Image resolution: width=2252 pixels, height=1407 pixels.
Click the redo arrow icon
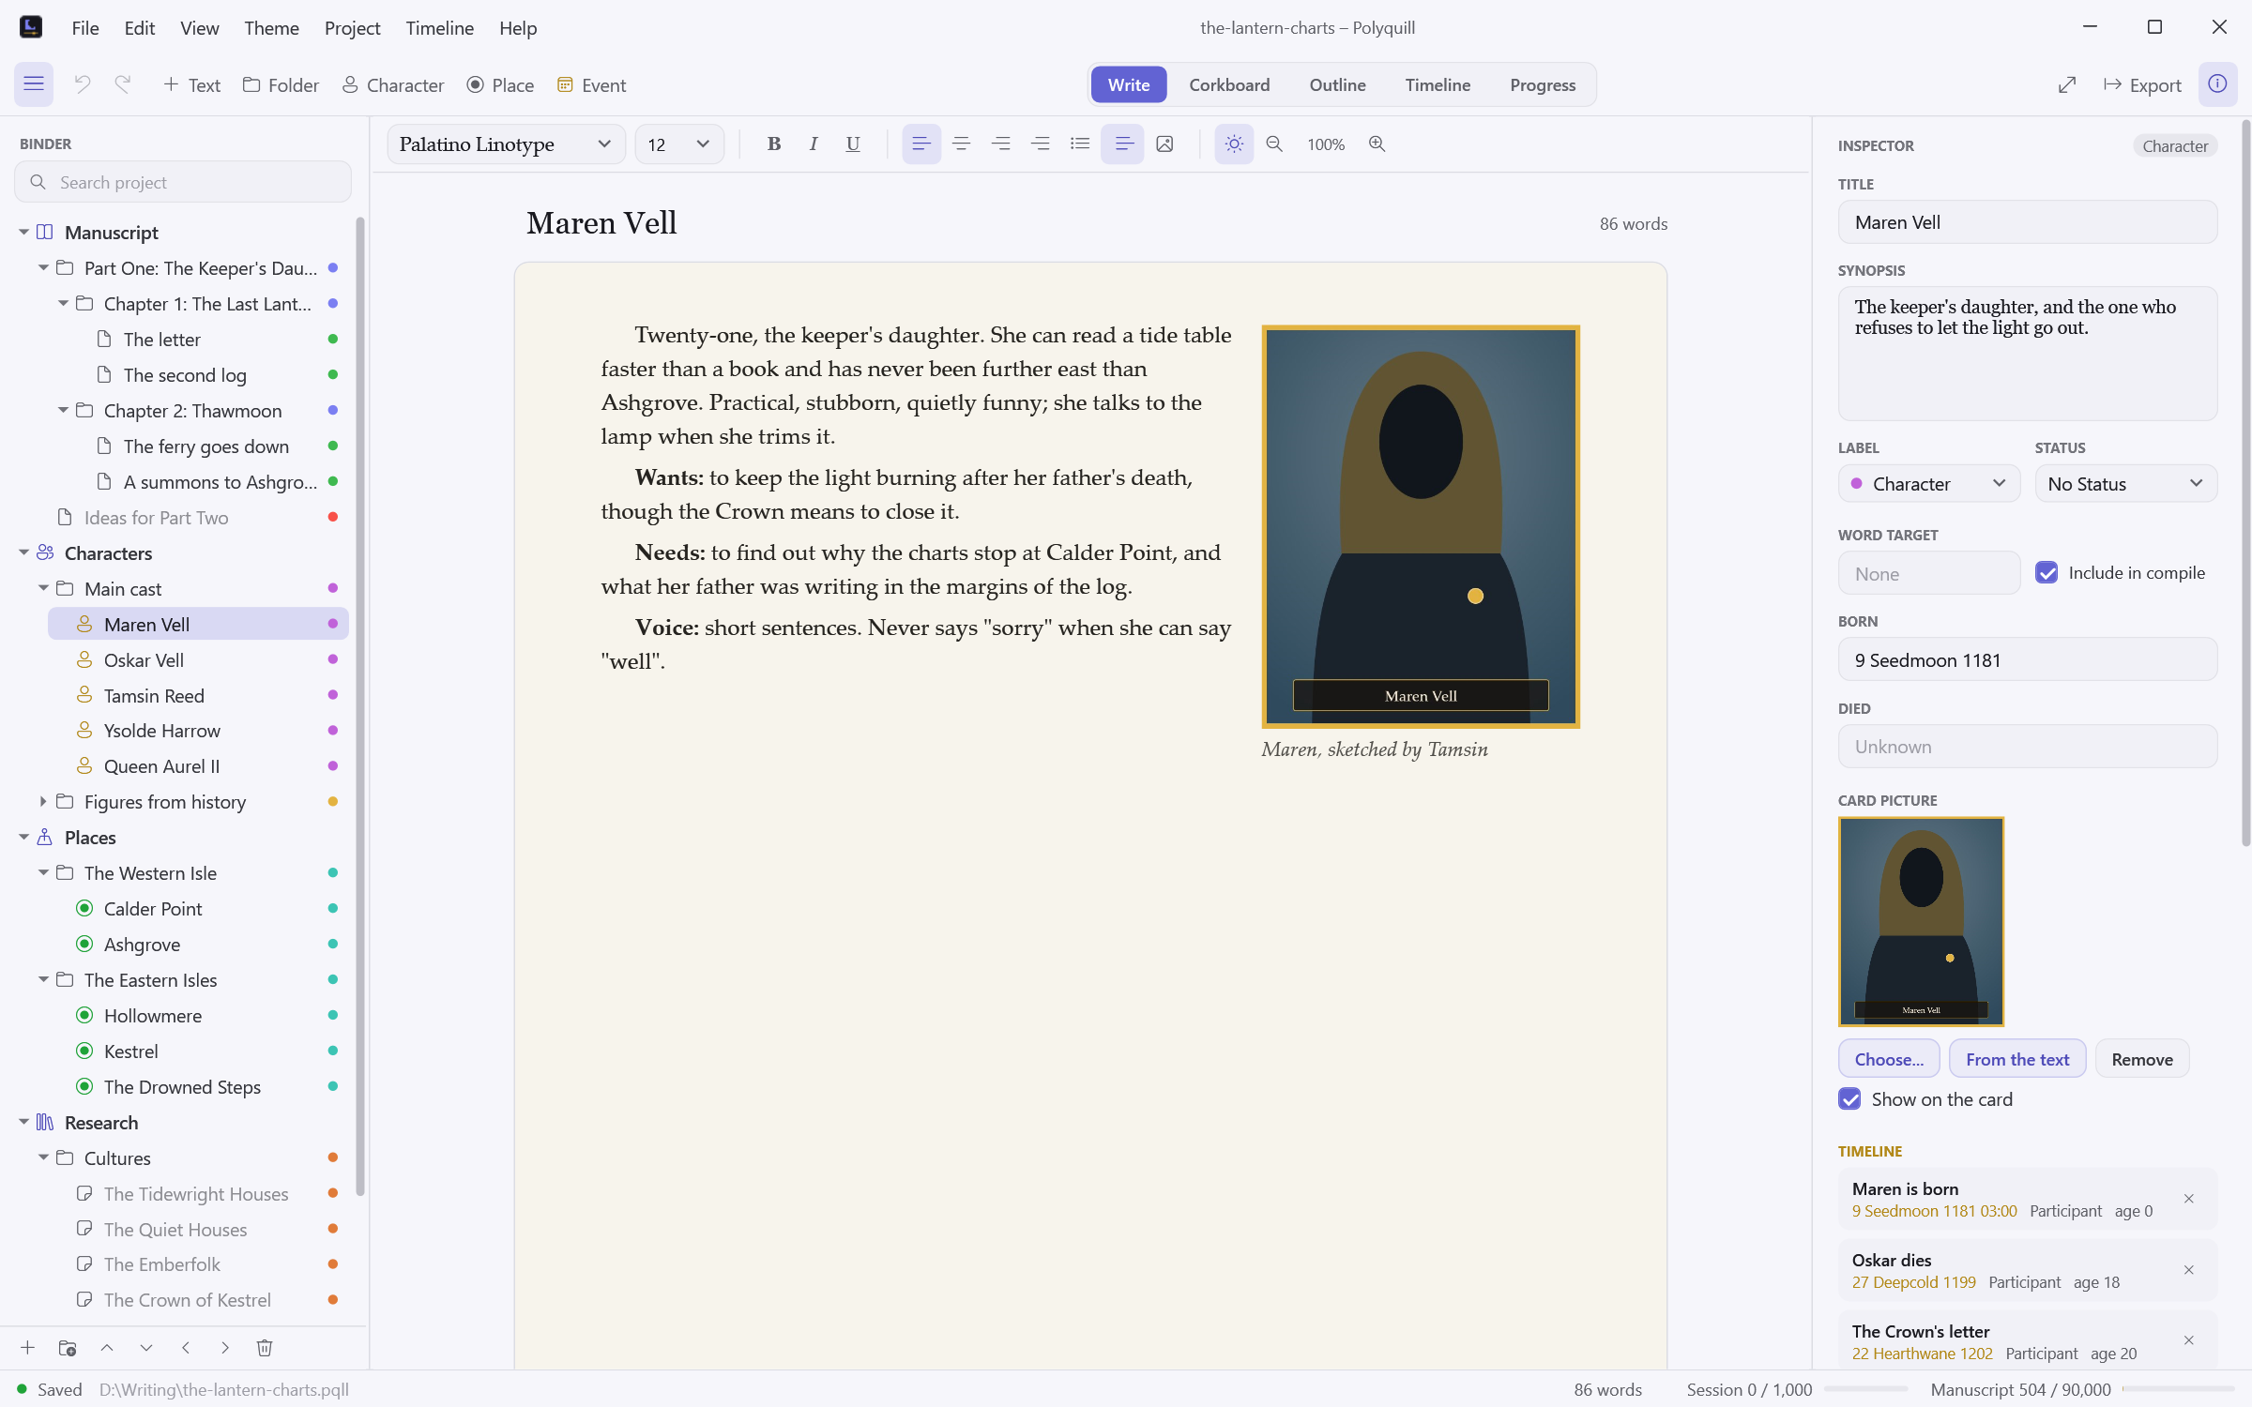click(x=123, y=84)
